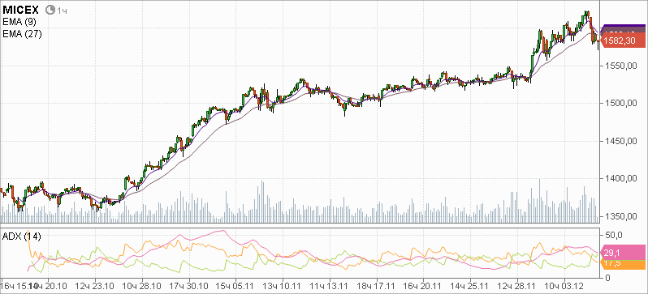Click the 17ч 30.10 date label
The image size is (648, 294).
[190, 285]
